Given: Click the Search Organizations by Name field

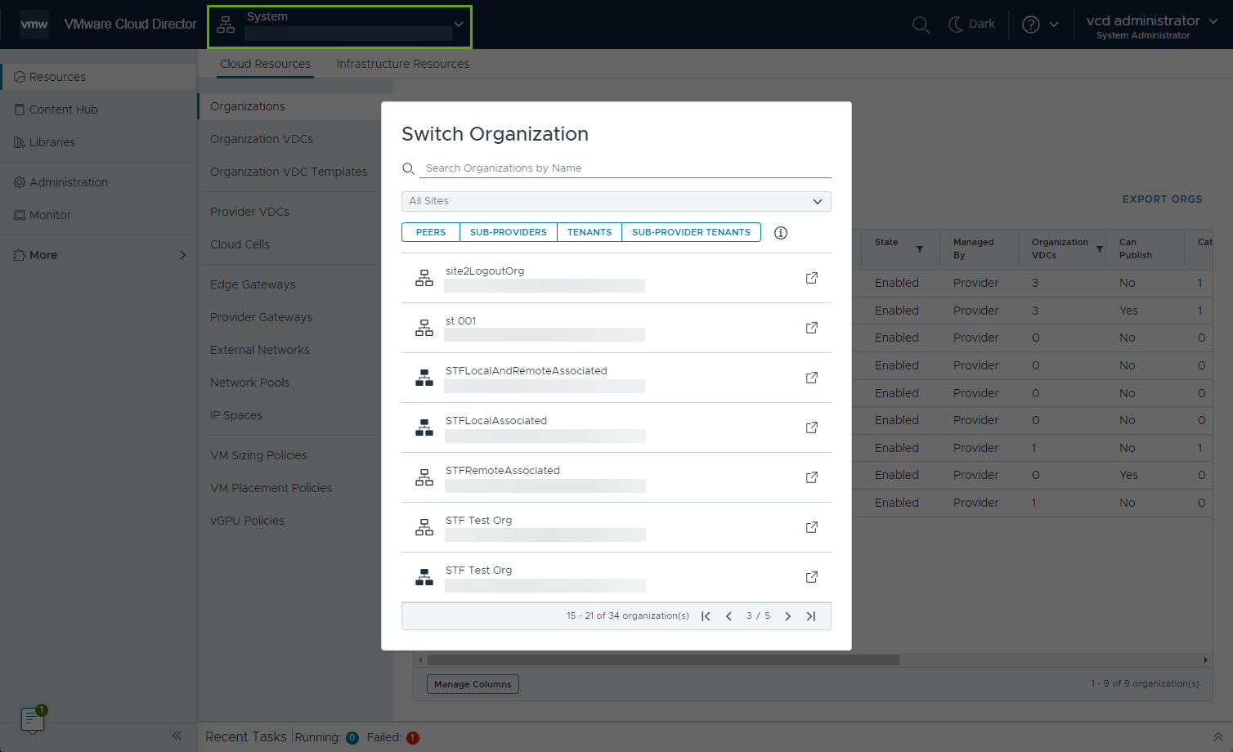Looking at the screenshot, I should (x=625, y=168).
